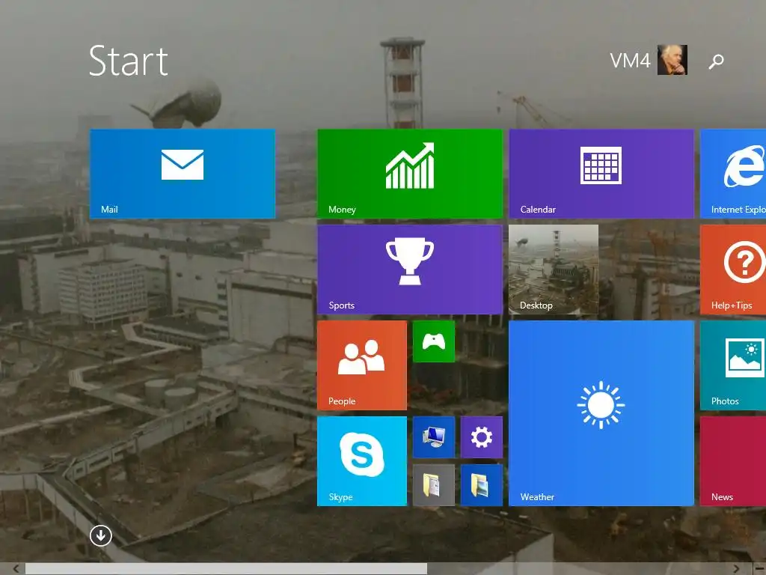Click the user account picture

tap(672, 60)
